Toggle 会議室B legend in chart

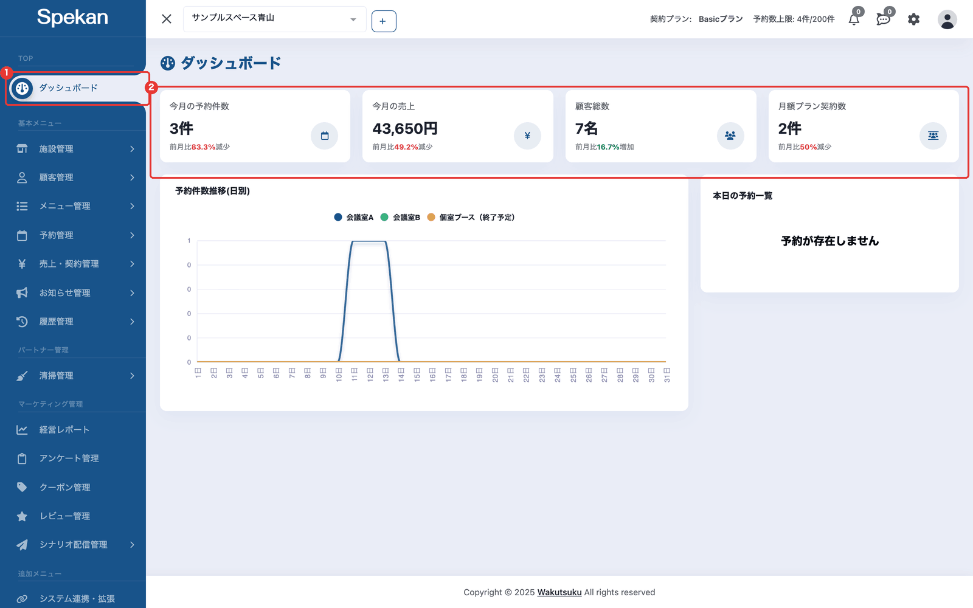(x=400, y=217)
